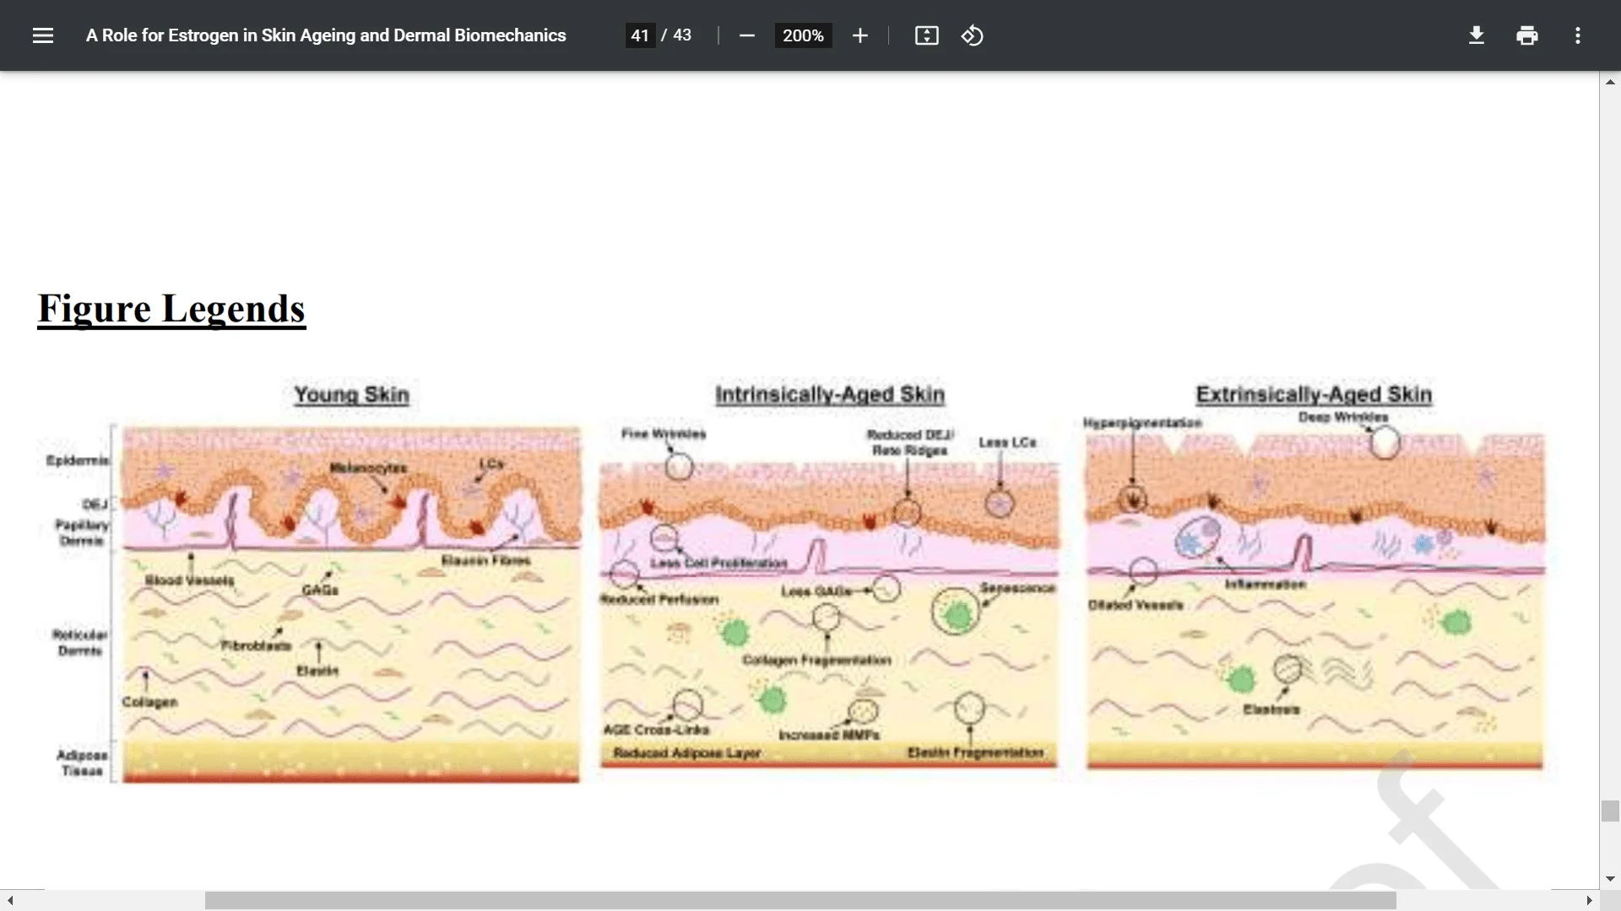The image size is (1621, 911).
Task: Click the Dilated Vessels label
Action: (x=1136, y=605)
